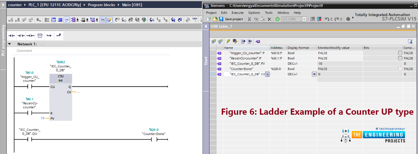Open the Execute menu in PLCSIM
Viewport: 418px width, 154px height.
pos(237,13)
